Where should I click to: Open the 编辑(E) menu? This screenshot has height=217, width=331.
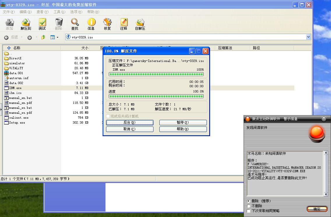(26, 12)
